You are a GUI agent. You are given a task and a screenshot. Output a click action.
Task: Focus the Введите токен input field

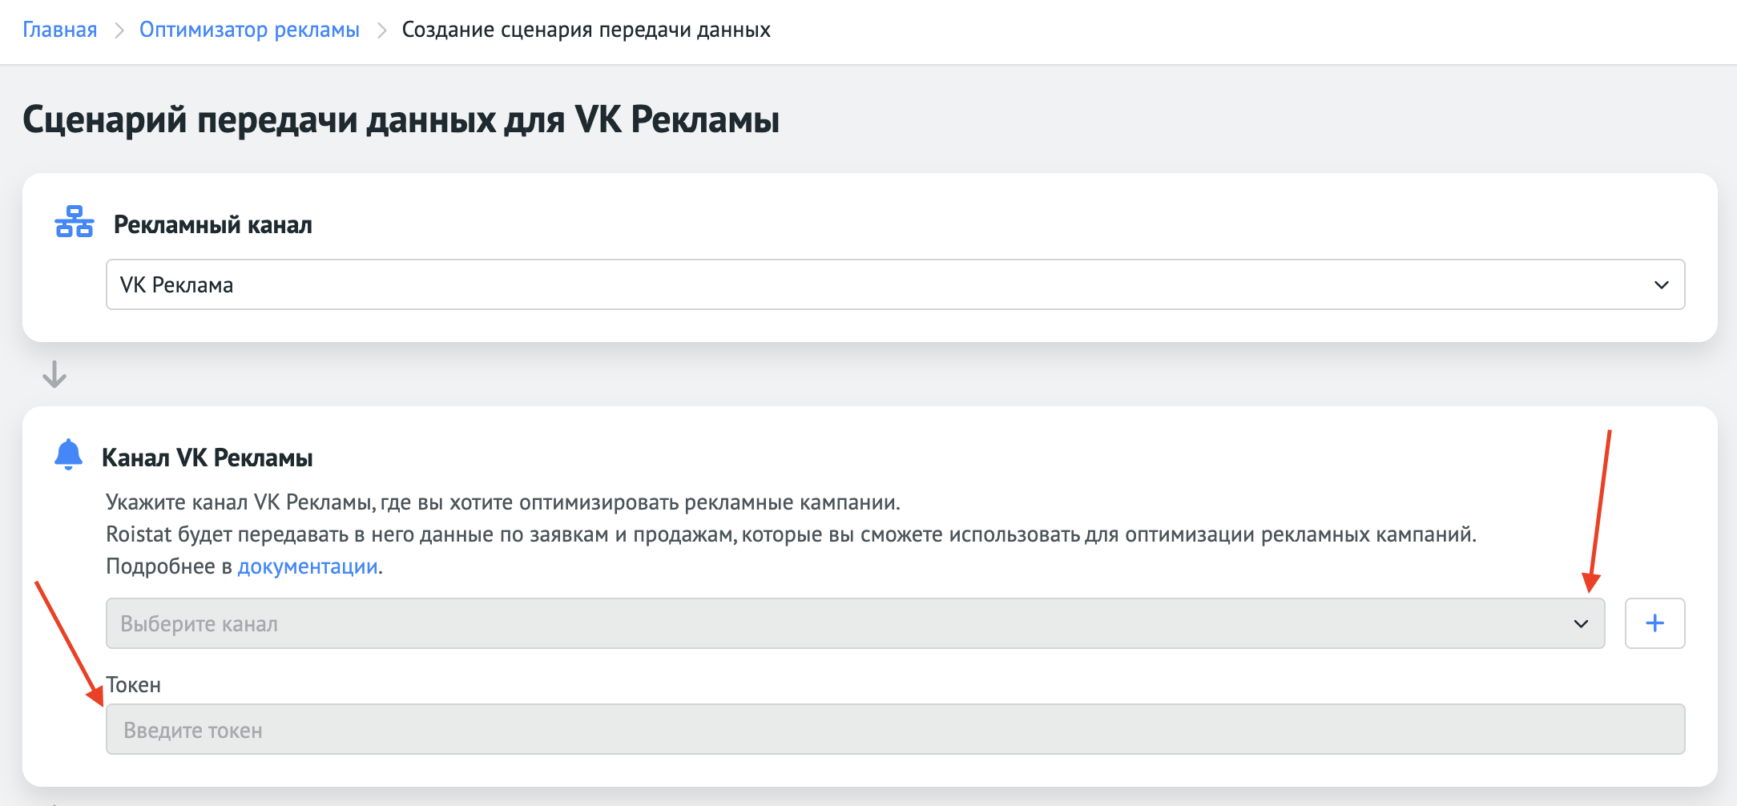click(x=895, y=729)
